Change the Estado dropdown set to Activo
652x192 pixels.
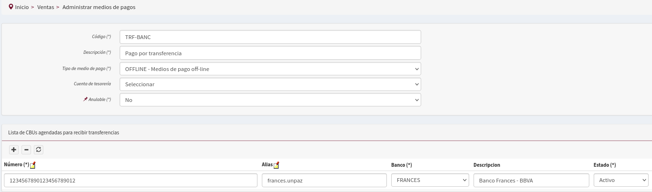[x=621, y=181]
